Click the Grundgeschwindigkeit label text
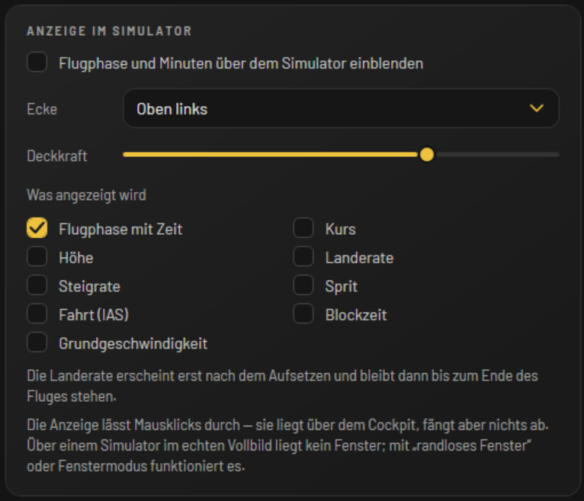The height and width of the screenshot is (501, 584). click(x=133, y=343)
